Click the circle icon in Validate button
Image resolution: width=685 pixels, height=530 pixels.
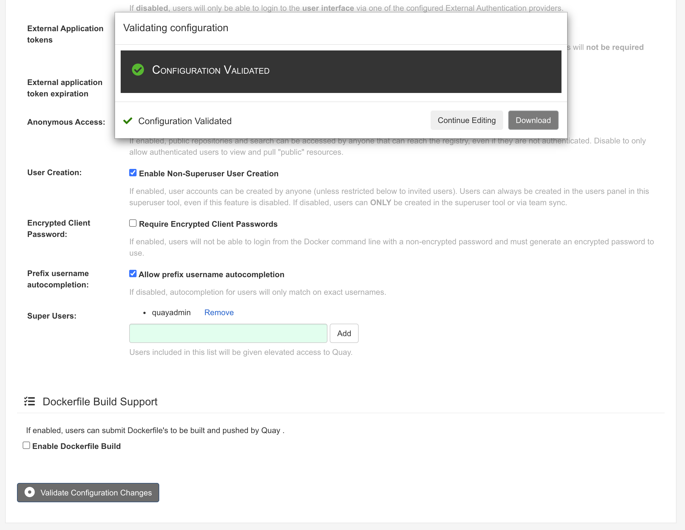pyautogui.click(x=29, y=492)
